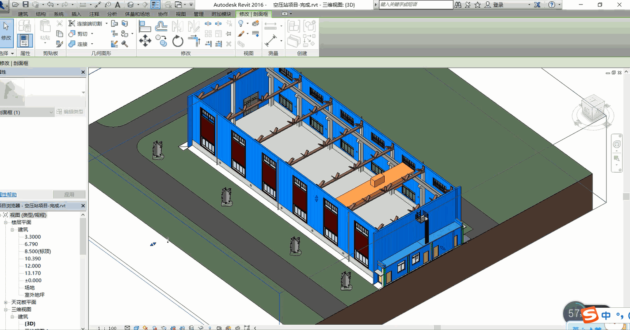Toggle the Properties palette button
Image resolution: width=630 pixels, height=330 pixels.
point(25,41)
